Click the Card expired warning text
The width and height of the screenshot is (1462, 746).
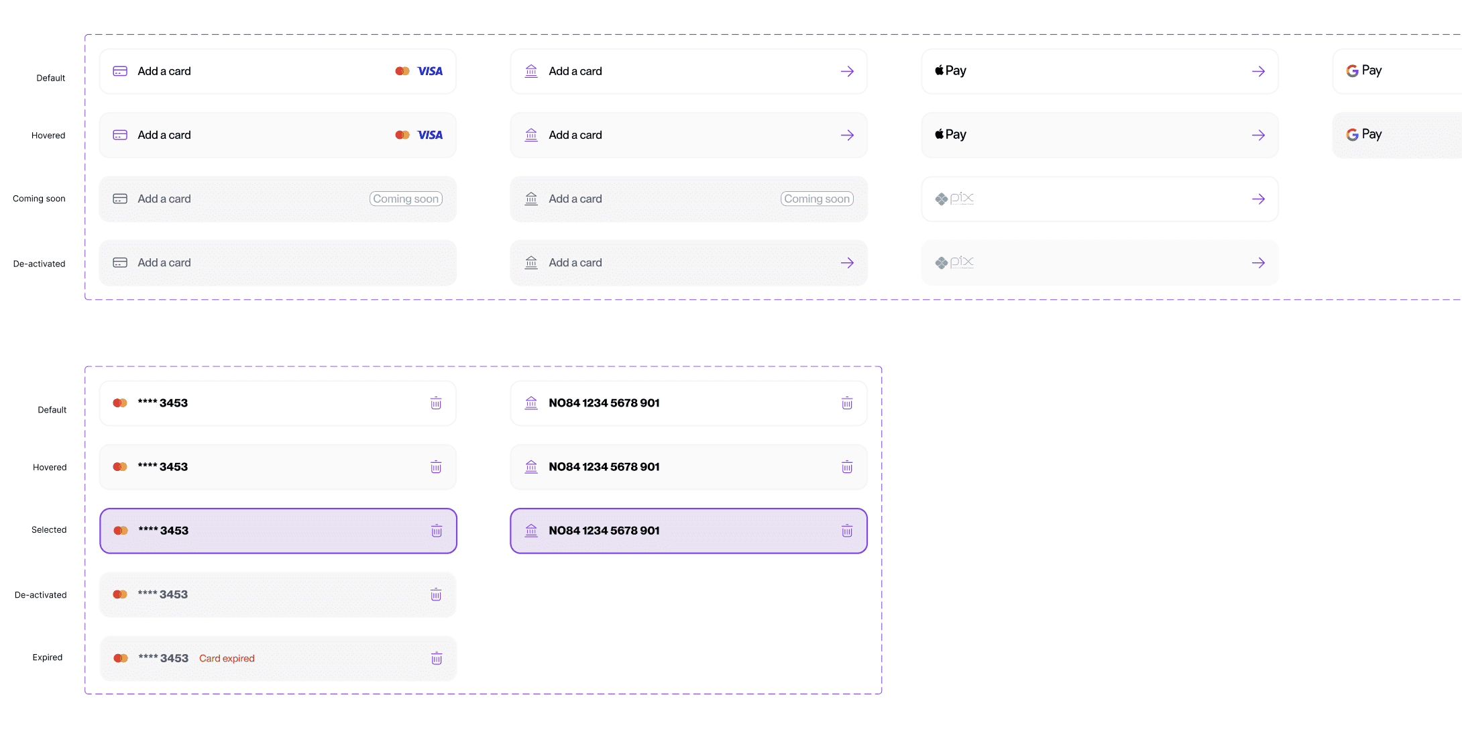[227, 658]
